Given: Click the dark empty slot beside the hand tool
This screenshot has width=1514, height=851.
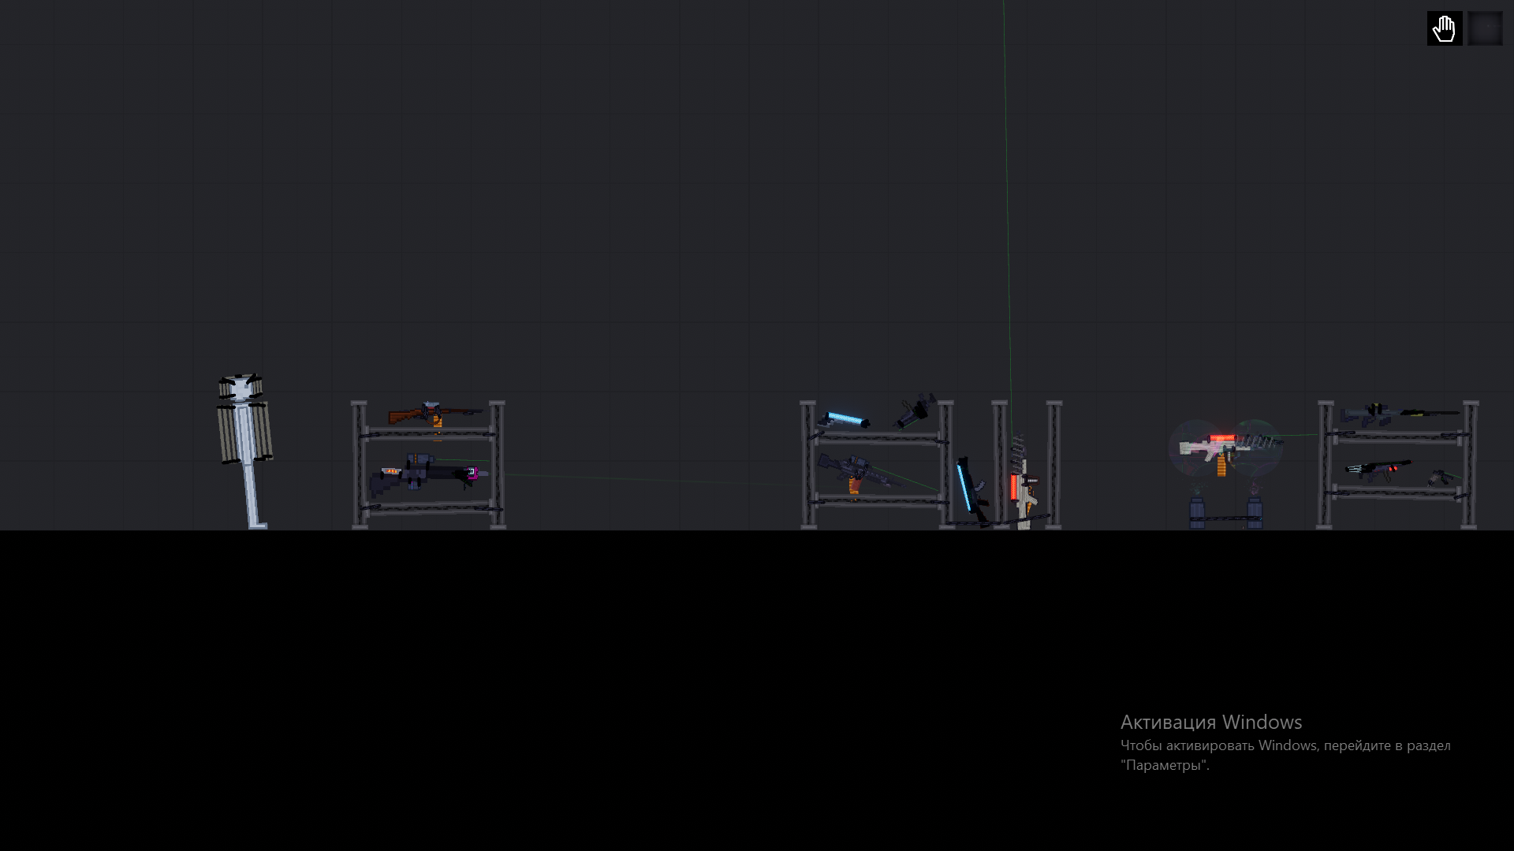Looking at the screenshot, I should (1484, 28).
